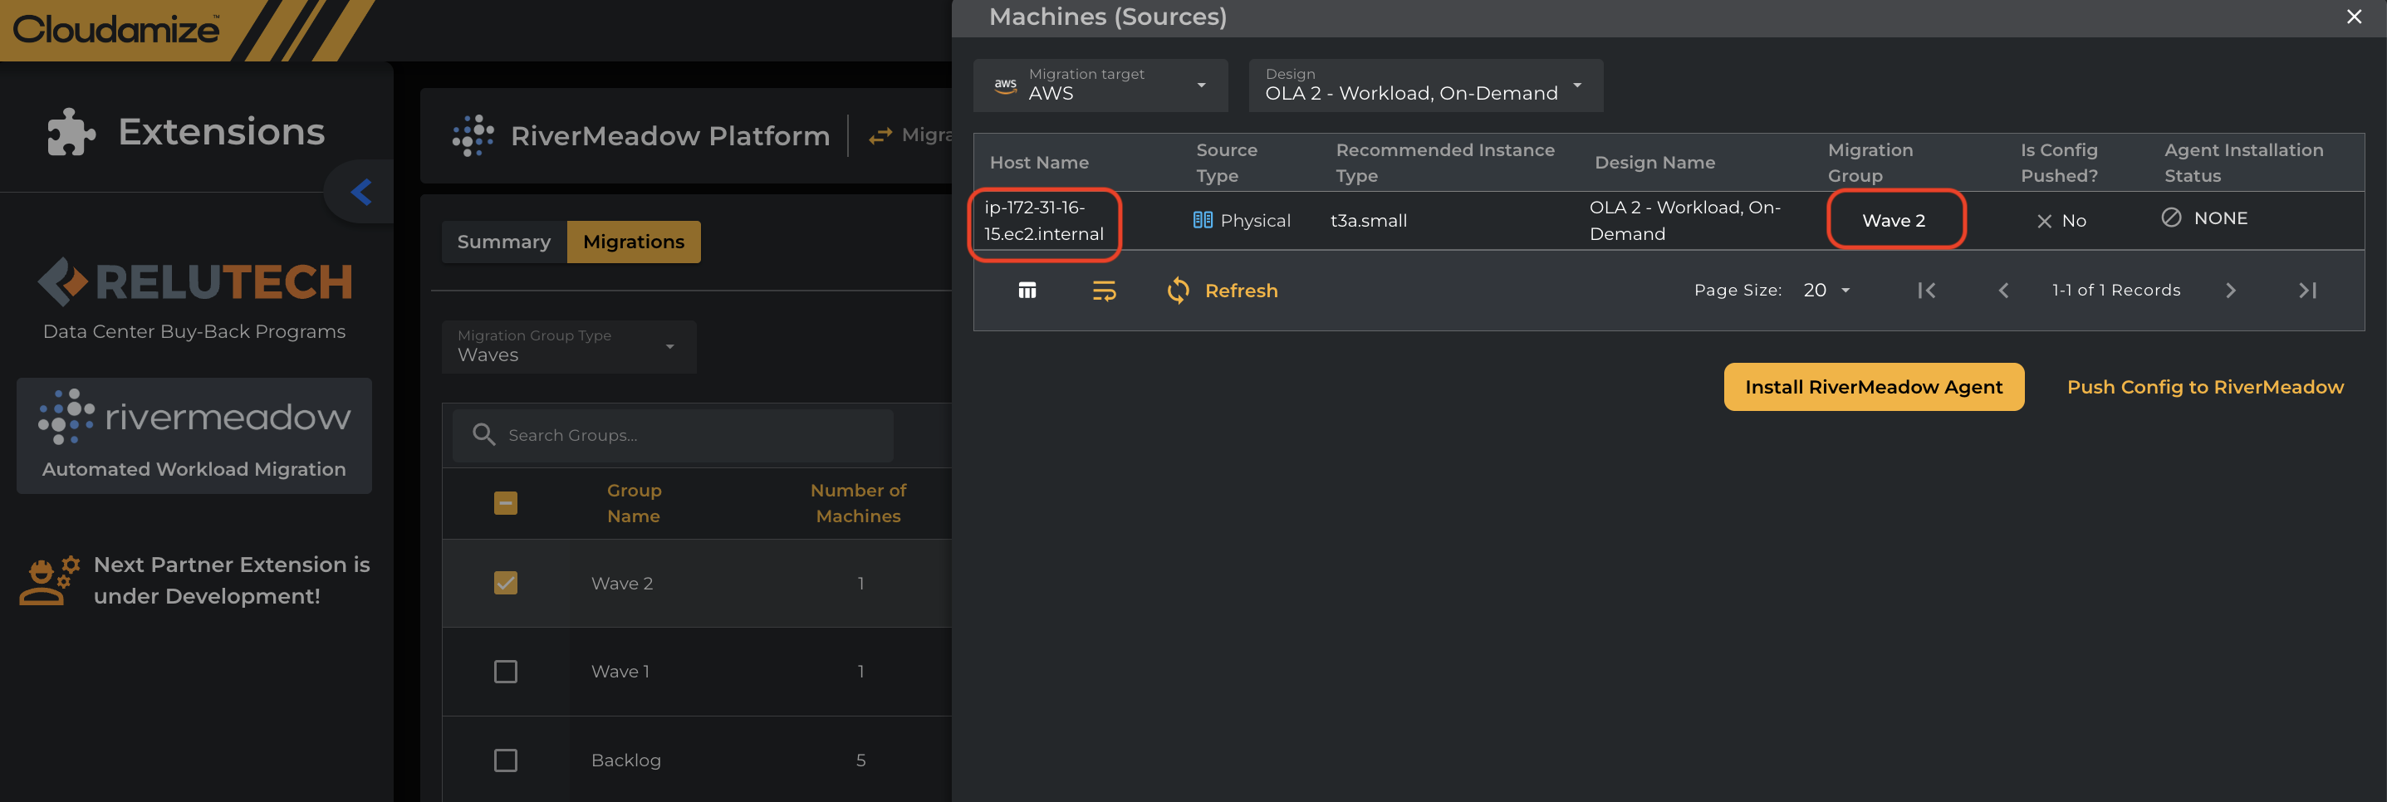Sort by Host Name column

point(1039,163)
